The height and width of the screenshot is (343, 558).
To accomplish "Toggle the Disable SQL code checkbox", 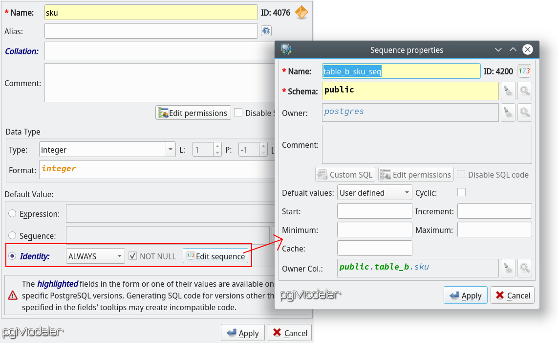I will coord(461,174).
